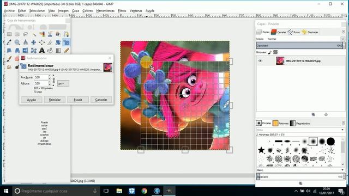Switch to the Rutas tab
The width and height of the screenshot is (349, 196).
pos(293,32)
